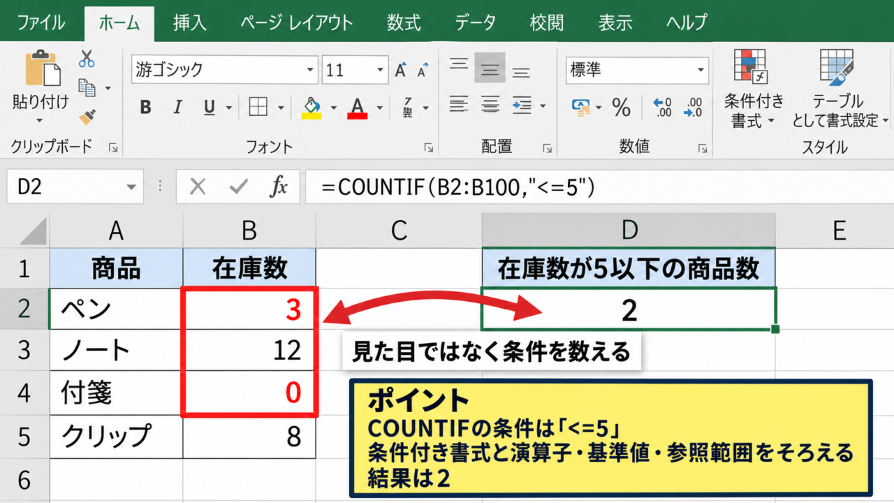Click the increase decimal icon
The height and width of the screenshot is (503, 894).
coord(662,107)
